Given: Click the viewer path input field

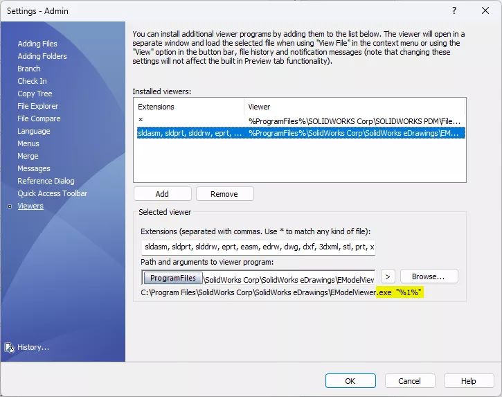Looking at the screenshot, I should pos(258,277).
